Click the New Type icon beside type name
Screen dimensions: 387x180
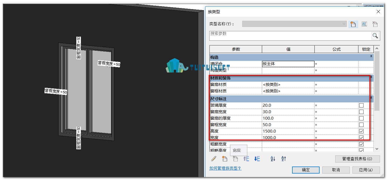[x=353, y=24]
